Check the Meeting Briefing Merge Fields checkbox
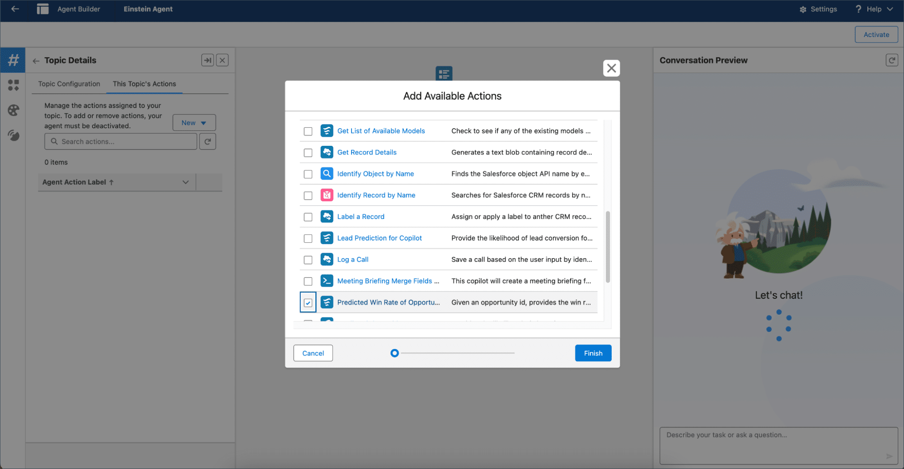Viewport: 904px width, 469px height. 308,281
